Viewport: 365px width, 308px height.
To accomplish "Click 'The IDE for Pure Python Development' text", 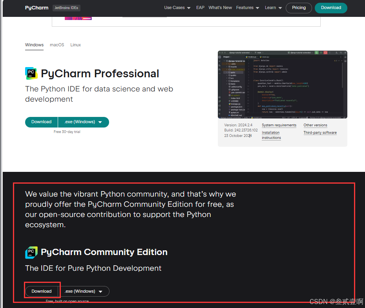I will click(93, 268).
